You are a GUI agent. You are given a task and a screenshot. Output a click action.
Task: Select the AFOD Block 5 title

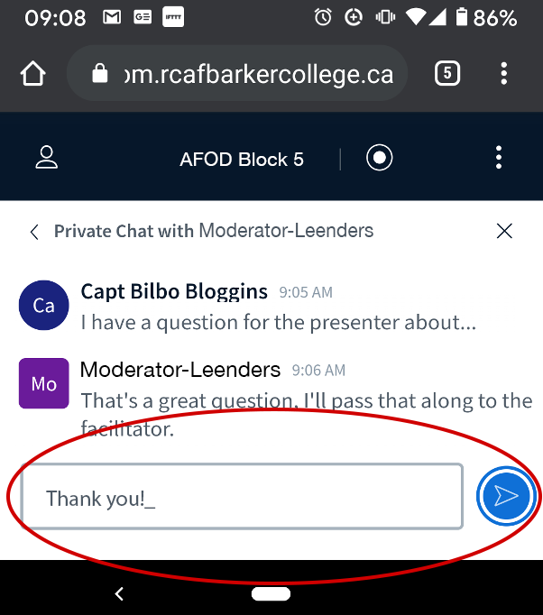coord(242,160)
